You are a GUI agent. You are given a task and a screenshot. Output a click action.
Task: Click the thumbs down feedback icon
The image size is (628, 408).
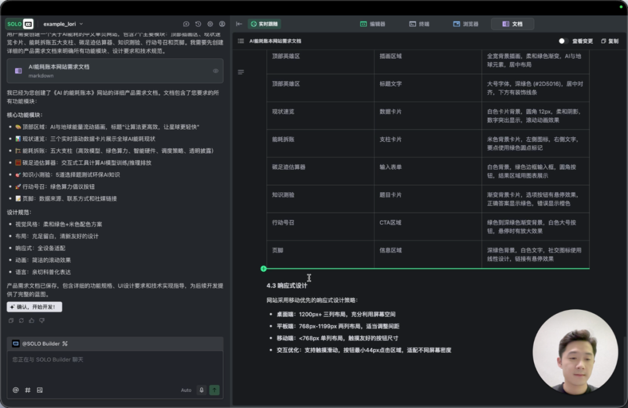pos(42,320)
